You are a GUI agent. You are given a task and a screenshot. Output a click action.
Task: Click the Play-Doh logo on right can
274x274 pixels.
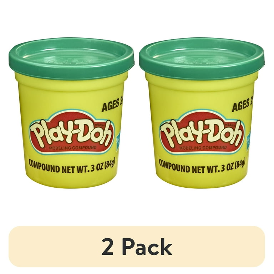click(x=202, y=132)
